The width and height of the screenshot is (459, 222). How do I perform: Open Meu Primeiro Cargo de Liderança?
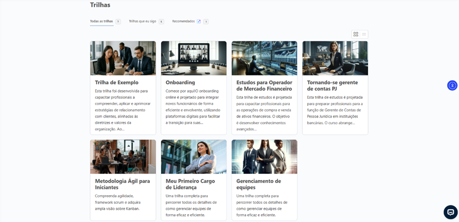coord(189,184)
